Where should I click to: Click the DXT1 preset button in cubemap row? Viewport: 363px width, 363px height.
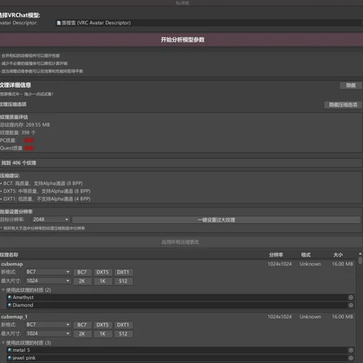[123, 272]
